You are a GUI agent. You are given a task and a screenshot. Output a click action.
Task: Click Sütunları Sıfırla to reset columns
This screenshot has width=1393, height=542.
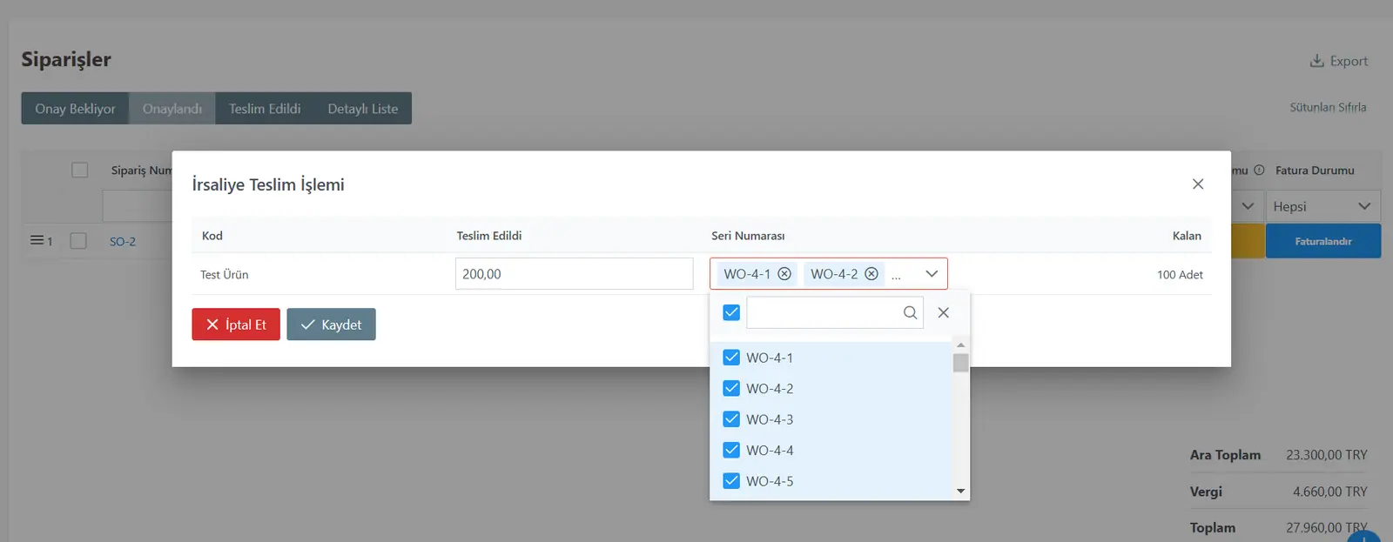1328,107
